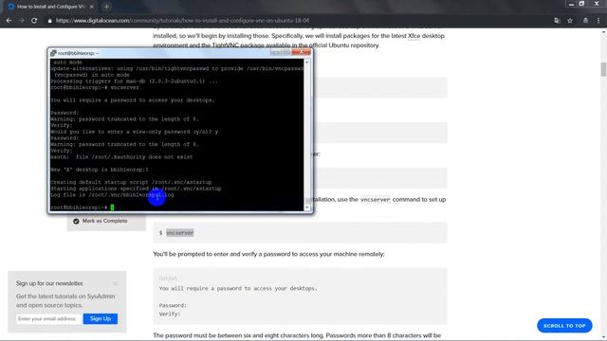This screenshot has height=341, width=607.
Task: Click the Mark as Complete checkmark icon
Action: [76, 221]
